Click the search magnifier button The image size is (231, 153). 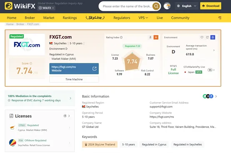pyautogui.click(x=156, y=6)
